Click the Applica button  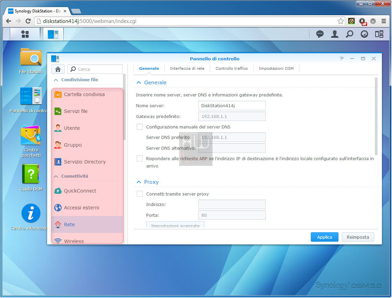(x=325, y=237)
